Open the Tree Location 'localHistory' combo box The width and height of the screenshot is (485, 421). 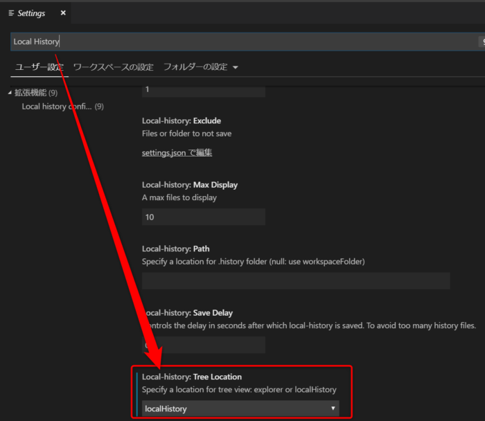click(x=236, y=409)
